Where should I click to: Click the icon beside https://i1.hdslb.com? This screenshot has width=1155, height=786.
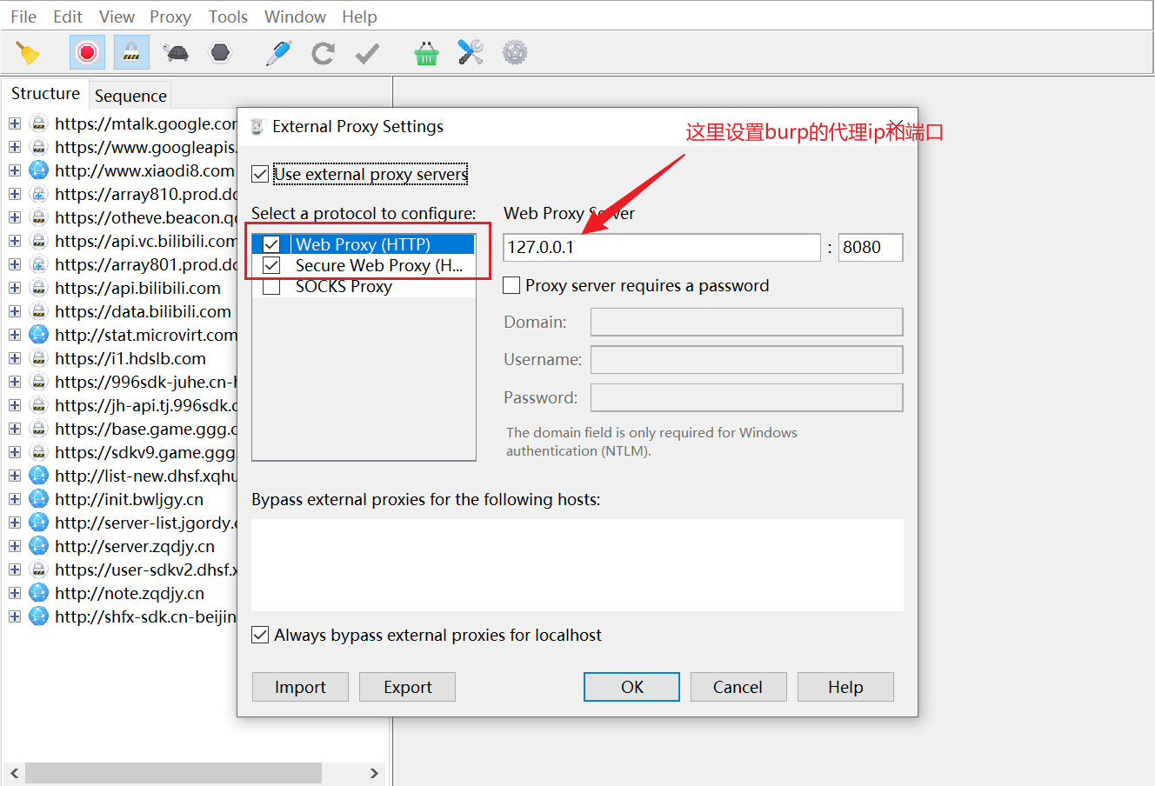click(x=38, y=358)
